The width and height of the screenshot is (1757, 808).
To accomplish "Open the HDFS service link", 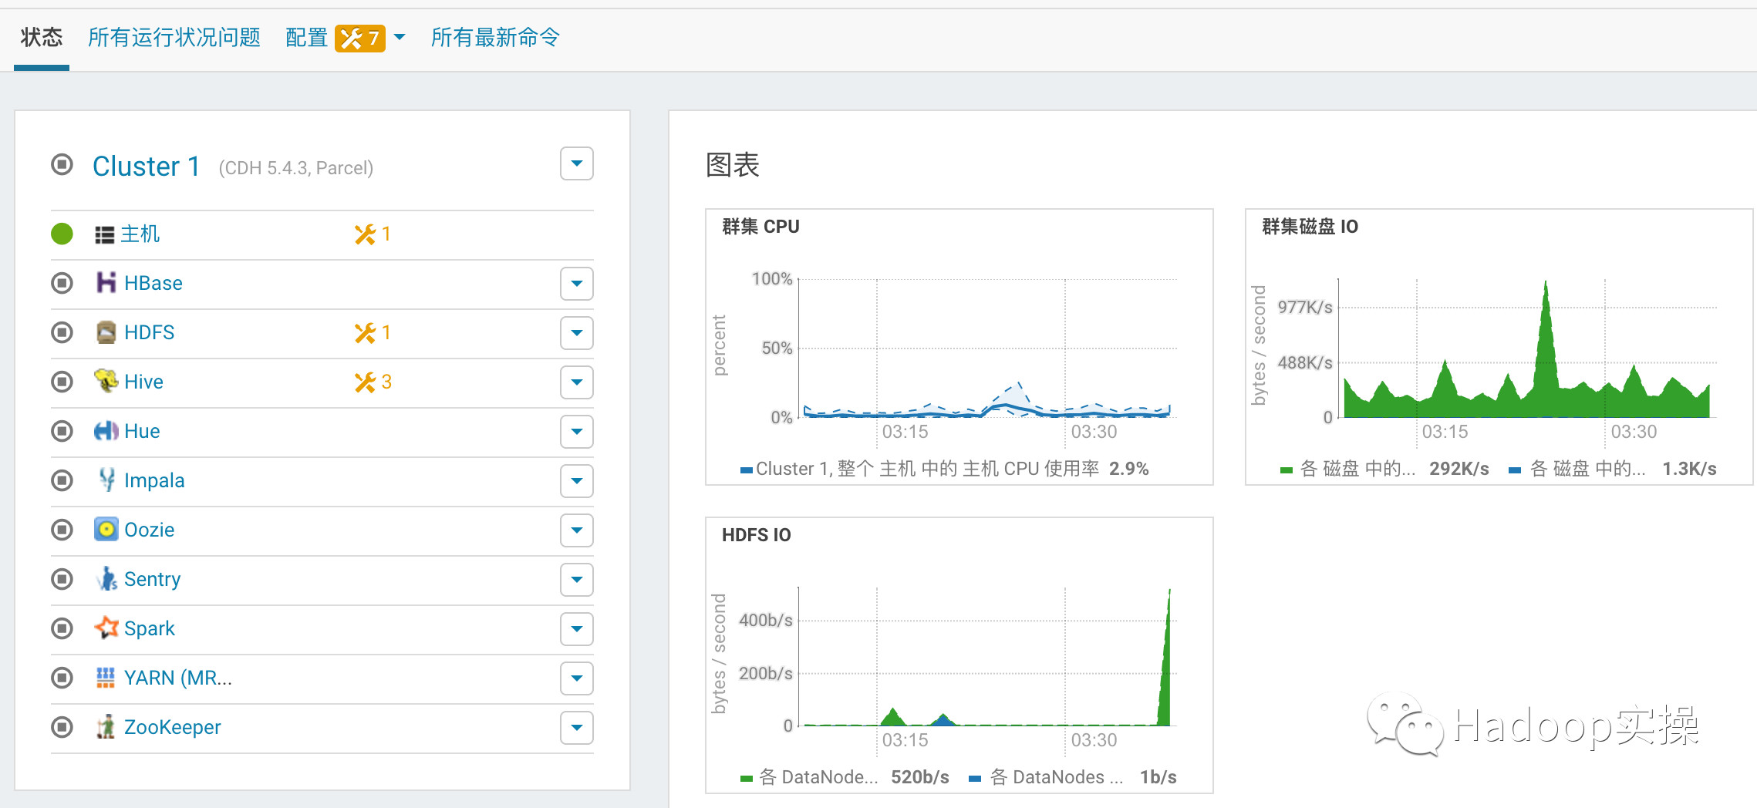I will coord(150,332).
